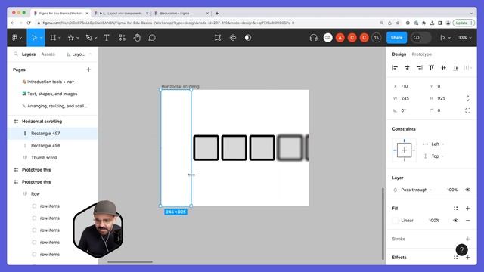Open fill styles grid icon
This screenshot has width=484, height=272.
pyautogui.click(x=455, y=209)
